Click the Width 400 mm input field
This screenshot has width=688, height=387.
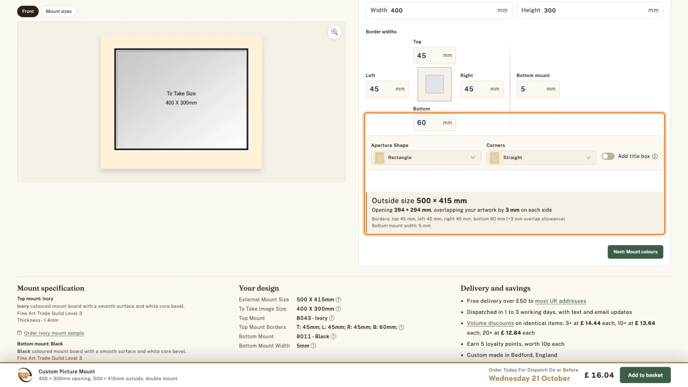tap(439, 10)
